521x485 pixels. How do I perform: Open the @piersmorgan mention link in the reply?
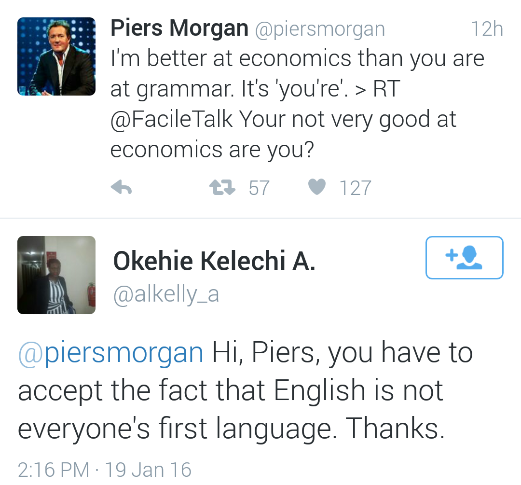click(x=110, y=352)
